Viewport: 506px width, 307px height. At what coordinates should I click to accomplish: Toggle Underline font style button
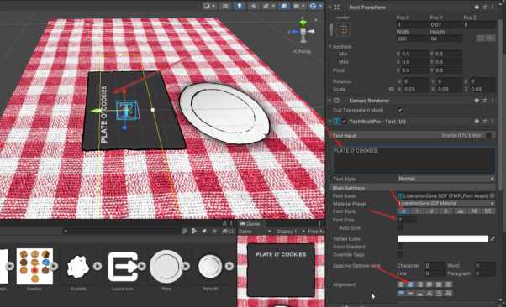pyautogui.click(x=431, y=211)
